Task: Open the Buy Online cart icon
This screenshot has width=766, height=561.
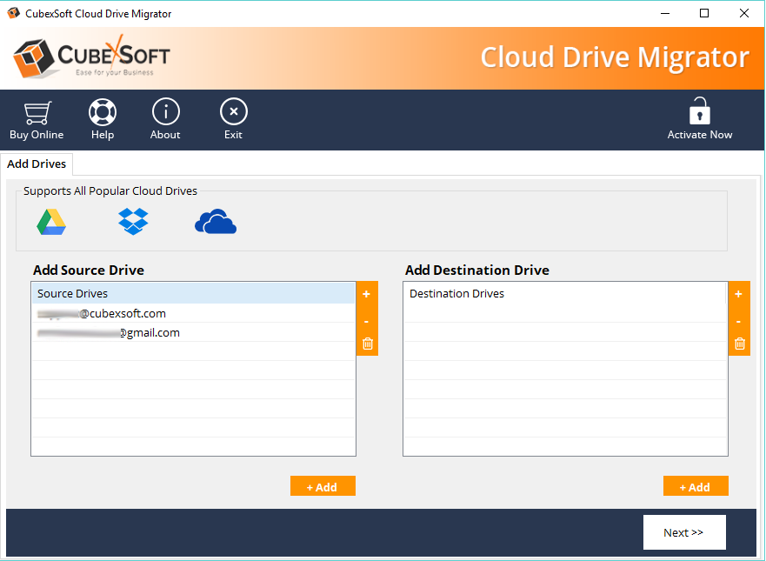Action: pyautogui.click(x=37, y=113)
